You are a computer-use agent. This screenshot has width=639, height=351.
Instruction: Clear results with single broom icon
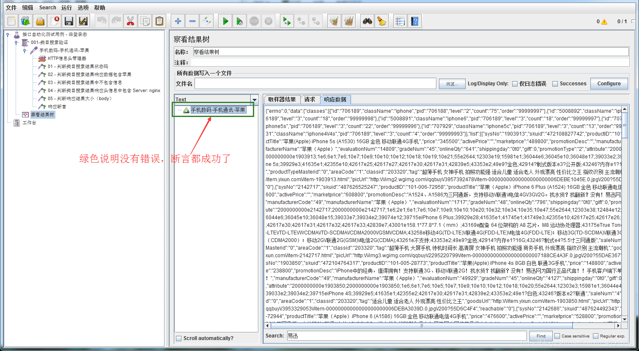tap(335, 21)
